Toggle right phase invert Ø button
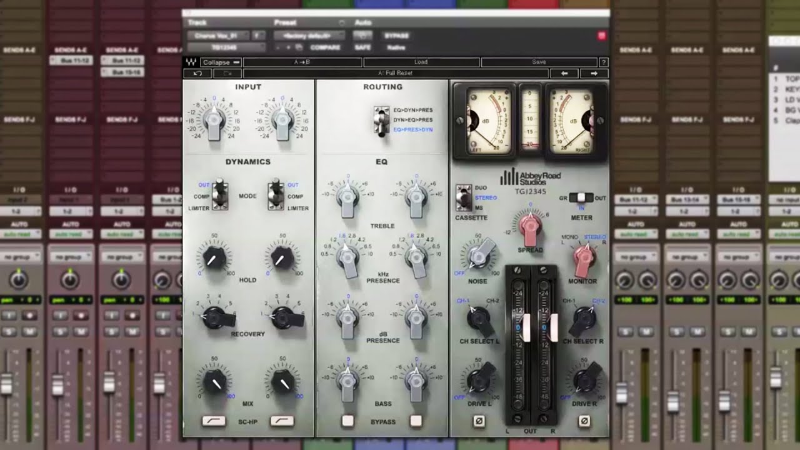The width and height of the screenshot is (800, 450). tap(584, 421)
